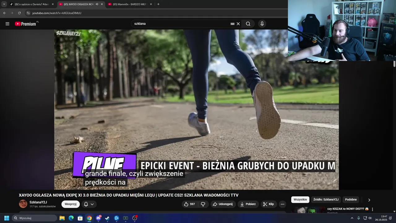Viewport: 396px width, 223px height.
Task: Open the Windows Start menu
Action: coord(6,218)
